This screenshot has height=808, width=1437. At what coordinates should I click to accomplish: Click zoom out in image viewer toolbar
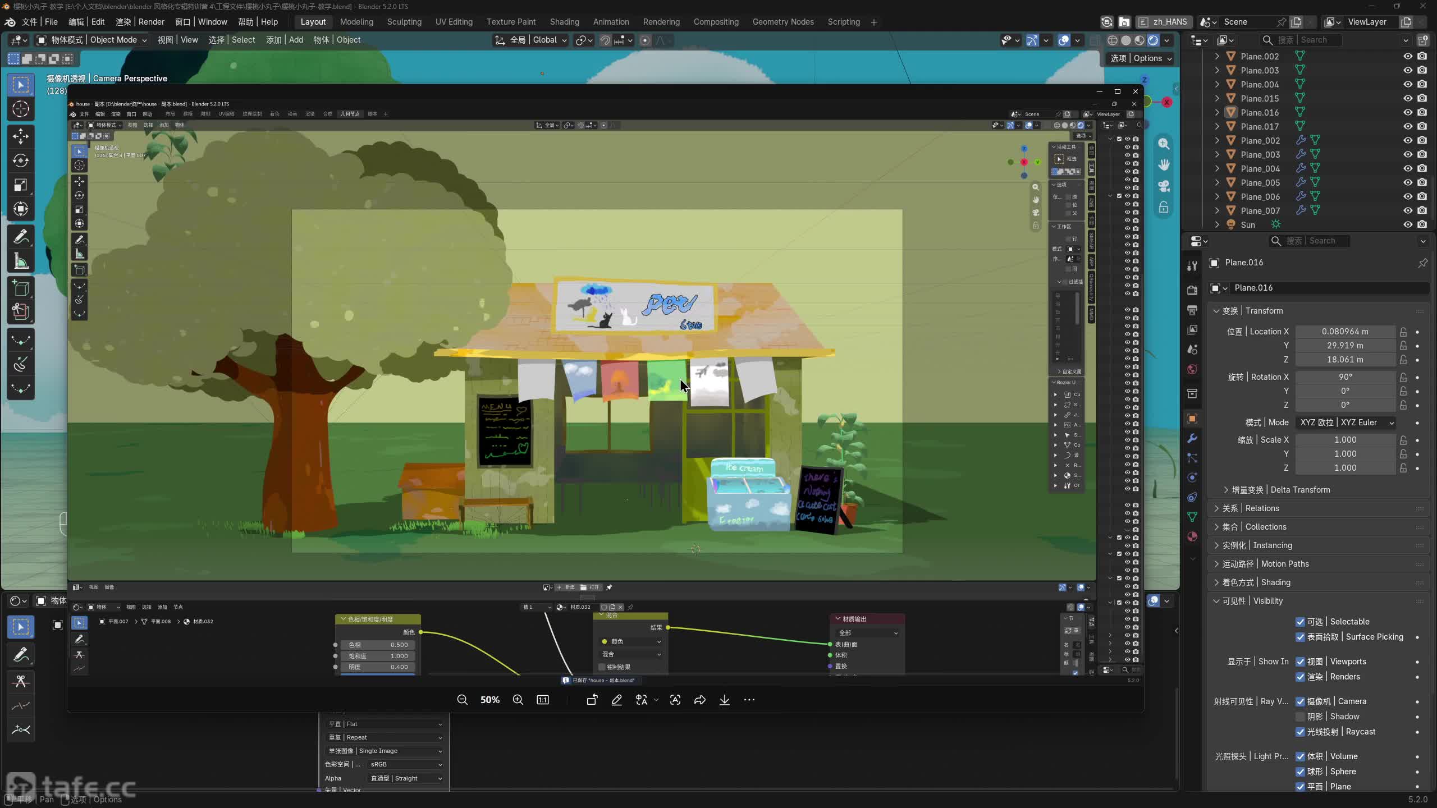(x=462, y=700)
